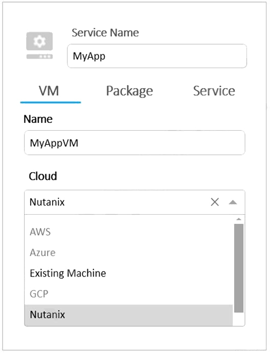
Task: Focus the Name field containing MyAppVM
Action: [134, 143]
